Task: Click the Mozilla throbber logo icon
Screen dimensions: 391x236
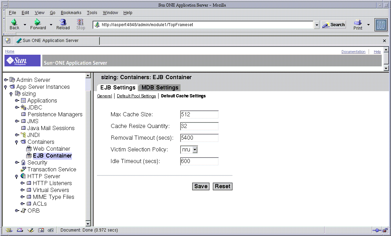Action: 381,25
